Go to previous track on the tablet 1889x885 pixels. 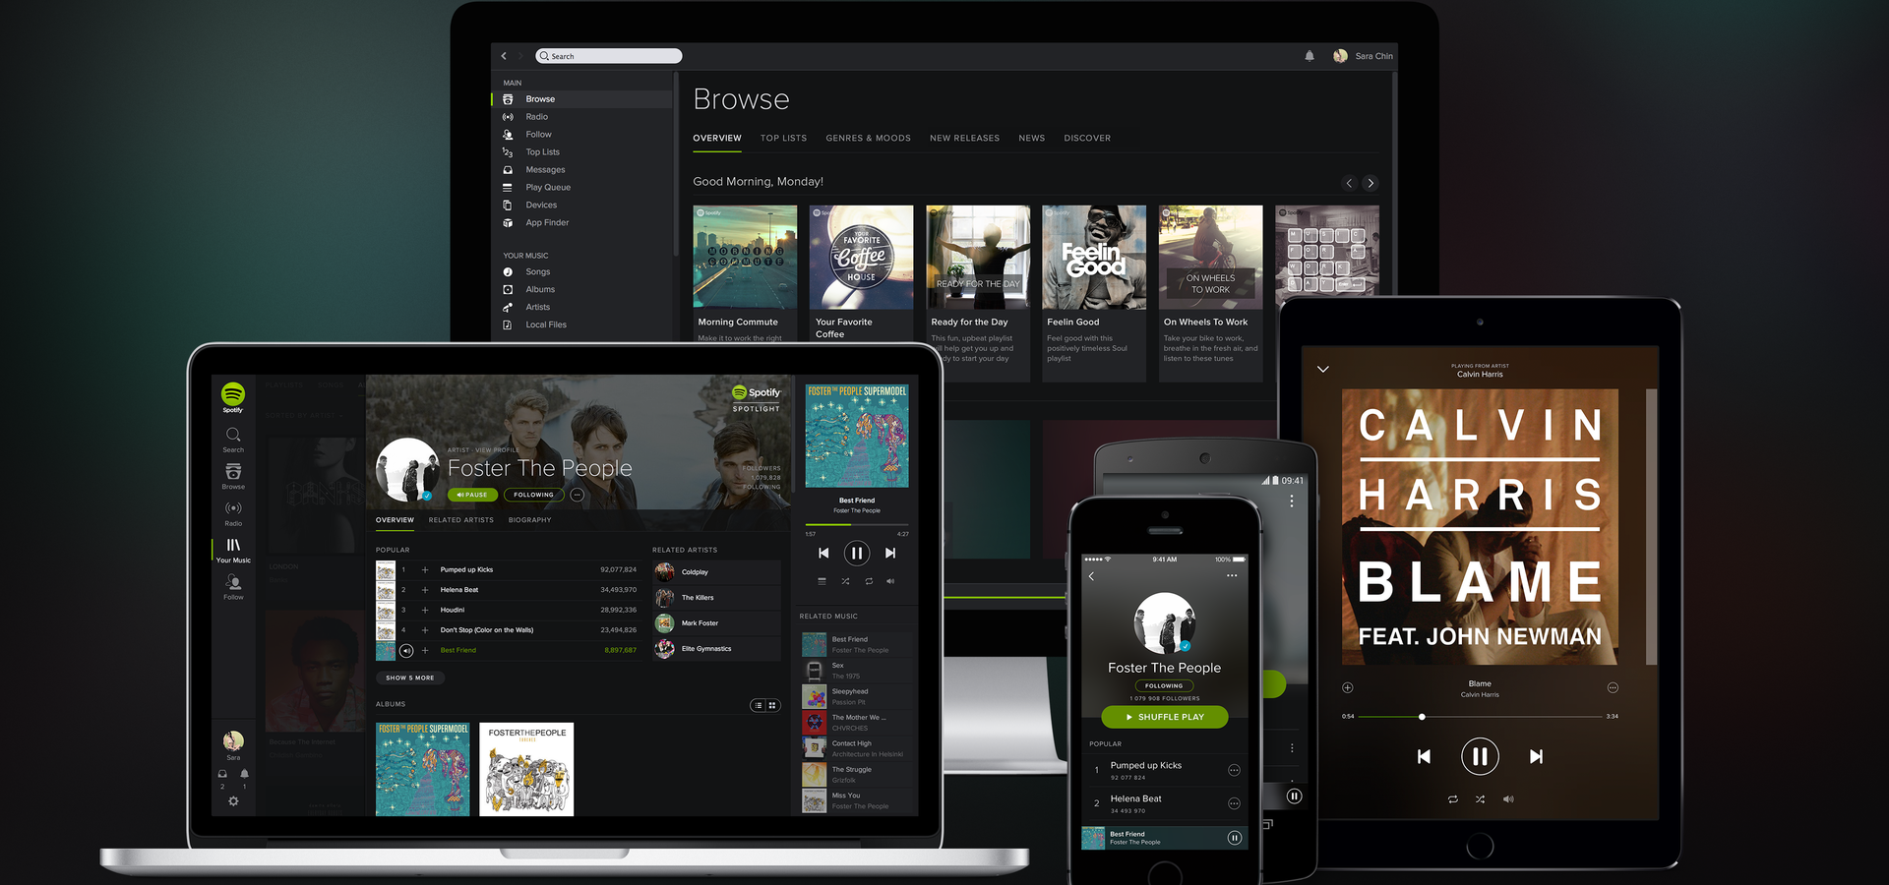tap(1424, 756)
